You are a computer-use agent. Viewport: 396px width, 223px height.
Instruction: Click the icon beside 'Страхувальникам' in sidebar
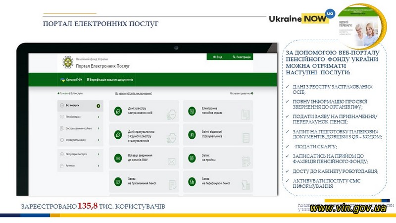click(x=62, y=140)
